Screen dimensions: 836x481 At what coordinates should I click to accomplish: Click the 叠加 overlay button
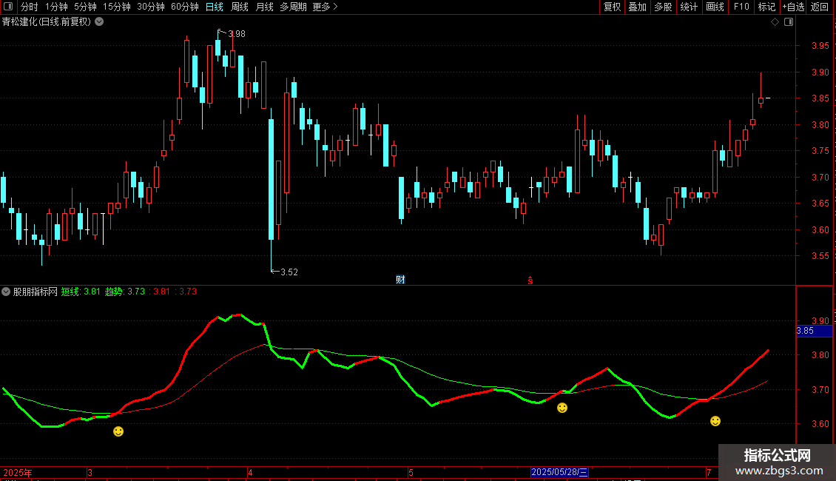tap(637, 7)
